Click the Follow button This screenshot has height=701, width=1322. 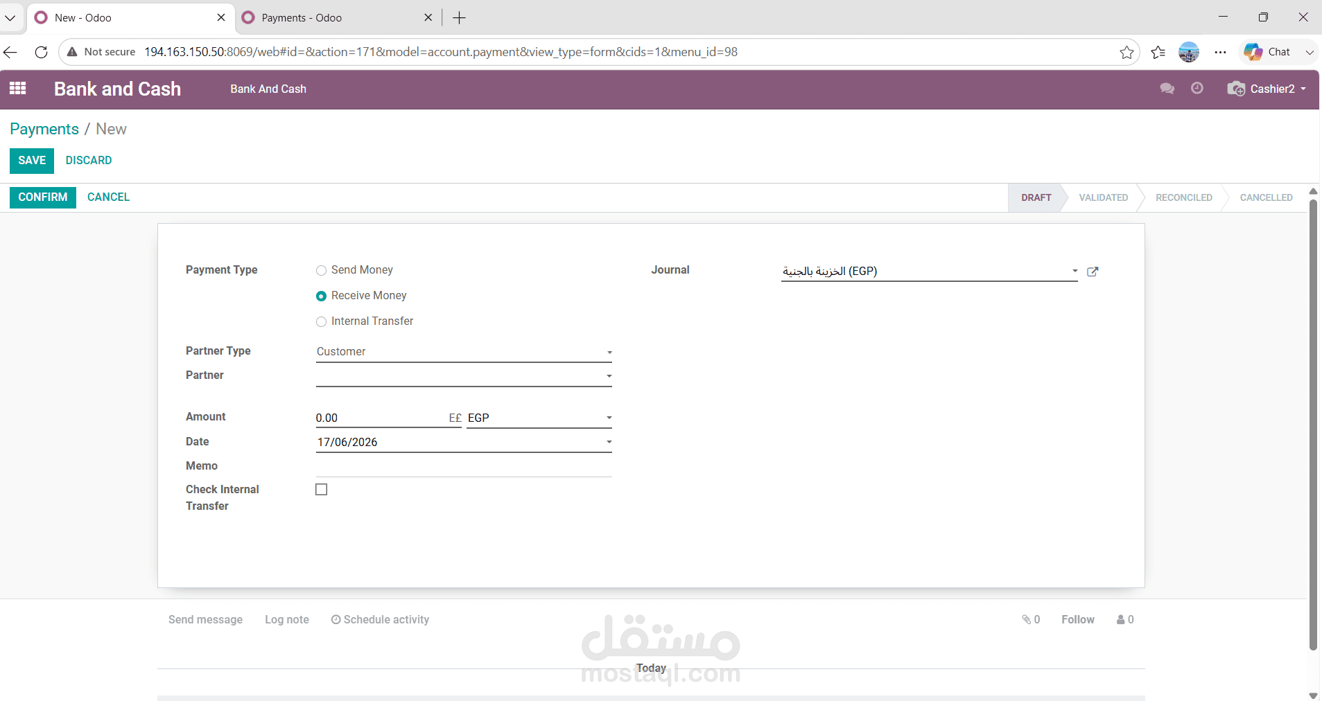[1078, 619]
